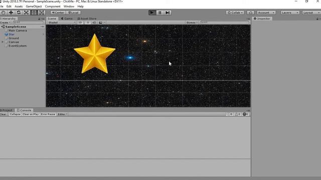Toggle Error Pause button
Image resolution: width=321 pixels, height=180 pixels.
(48, 114)
